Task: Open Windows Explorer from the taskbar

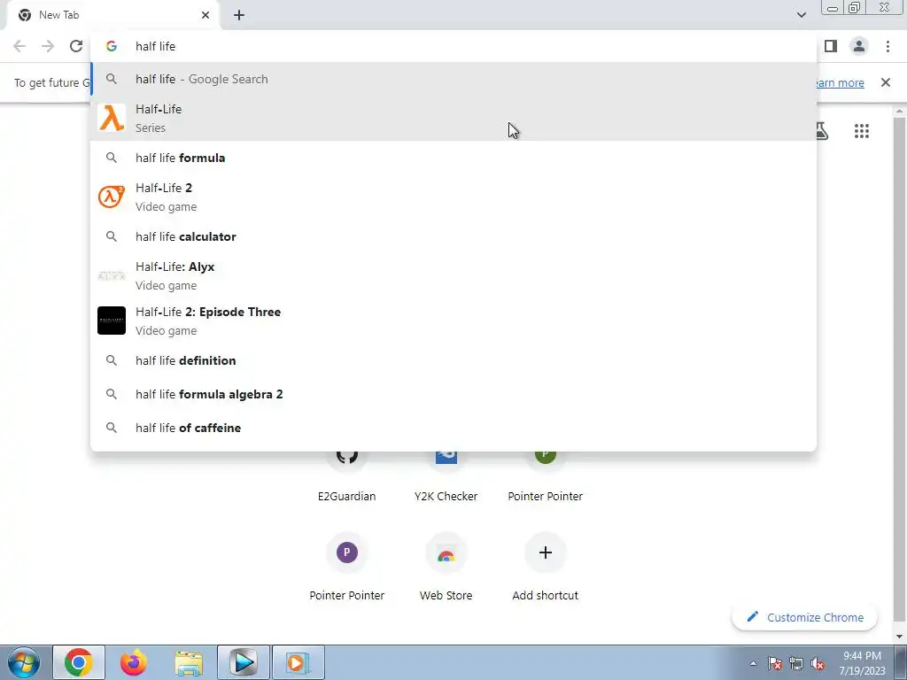Action: coord(189,662)
